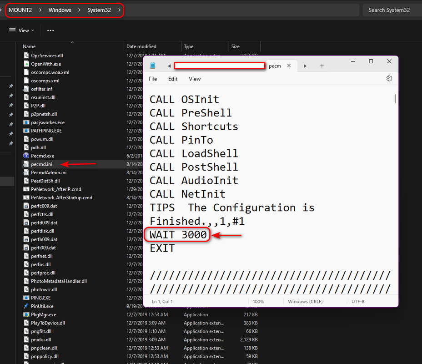Image resolution: width=422 pixels, height=364 pixels.
Task: Click System32 in the address bar
Action: click(99, 10)
